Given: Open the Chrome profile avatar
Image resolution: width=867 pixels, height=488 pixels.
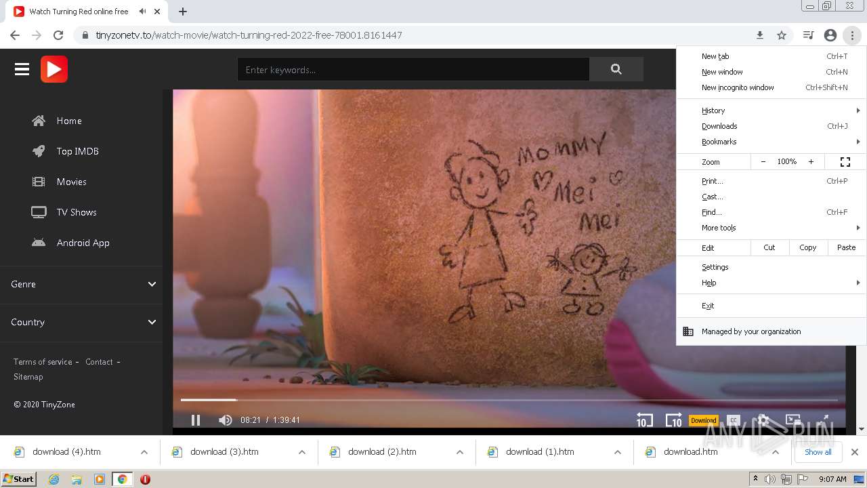Looking at the screenshot, I should point(830,35).
